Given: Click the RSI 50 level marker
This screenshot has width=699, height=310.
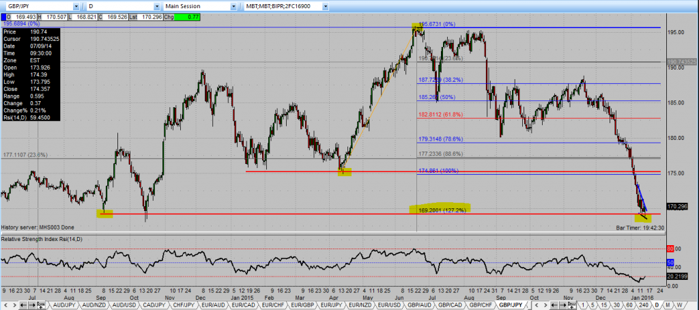Looking at the screenshot, I should click(x=669, y=262).
